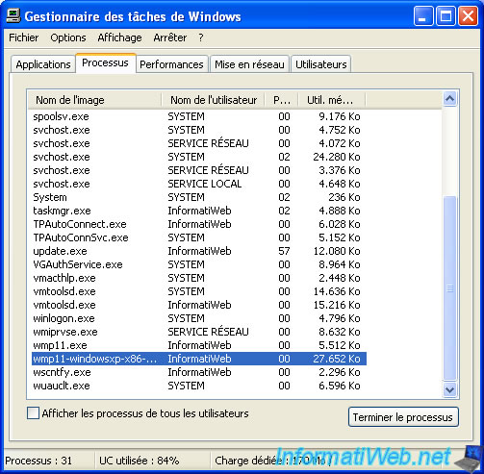The height and width of the screenshot is (474, 484).
Task: Click the scrollbar up arrow
Action: click(449, 99)
